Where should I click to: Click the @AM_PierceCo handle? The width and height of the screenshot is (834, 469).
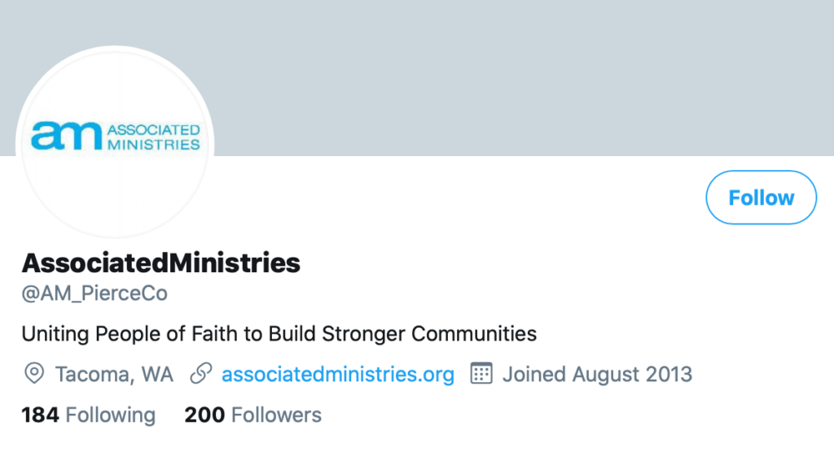[x=94, y=293]
